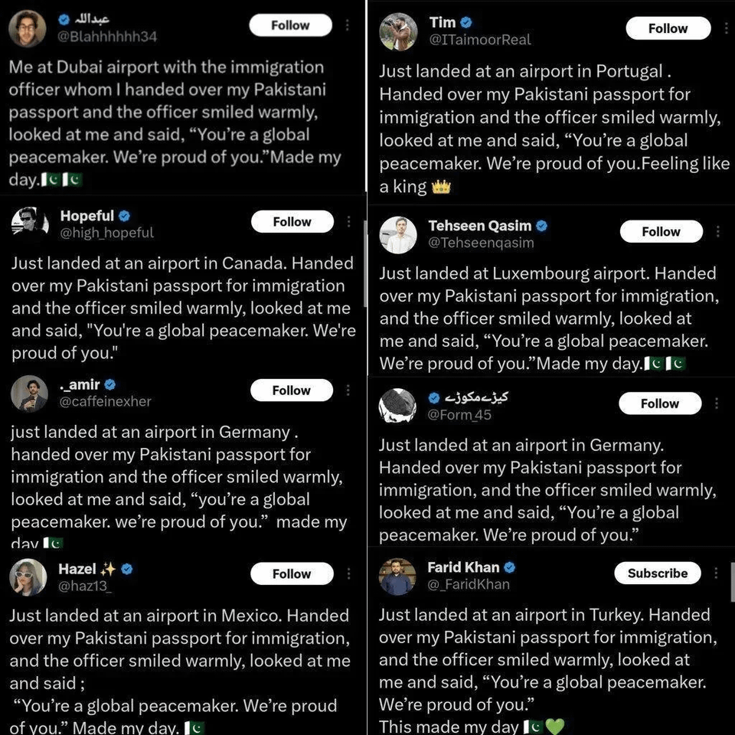Click the verified badge next to Hazel
The image size is (735, 735).
pos(128,569)
